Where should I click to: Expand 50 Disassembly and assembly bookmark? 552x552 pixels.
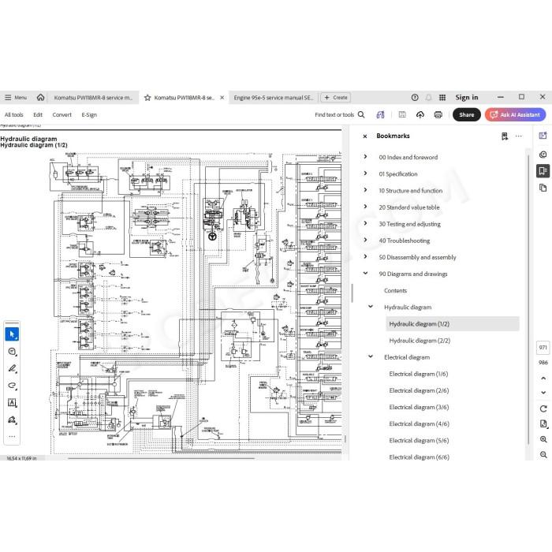point(365,256)
